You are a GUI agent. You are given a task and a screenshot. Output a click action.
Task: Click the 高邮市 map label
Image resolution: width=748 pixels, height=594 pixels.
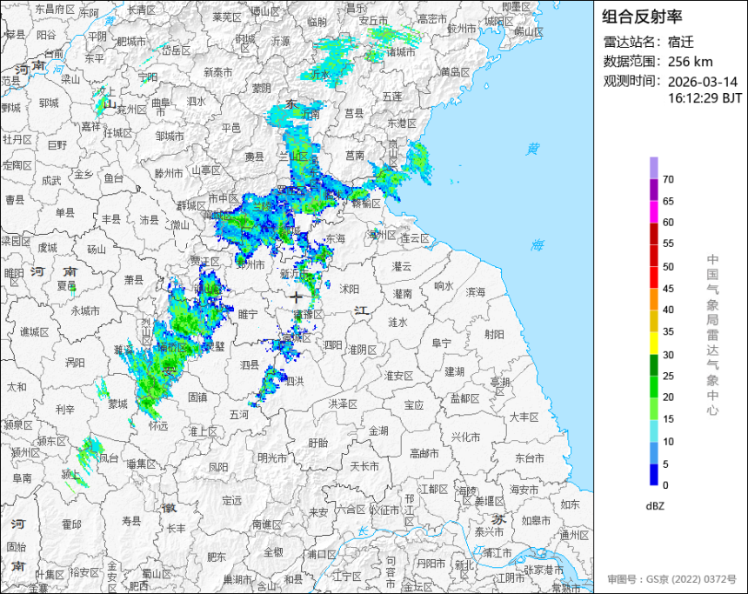[x=424, y=454]
